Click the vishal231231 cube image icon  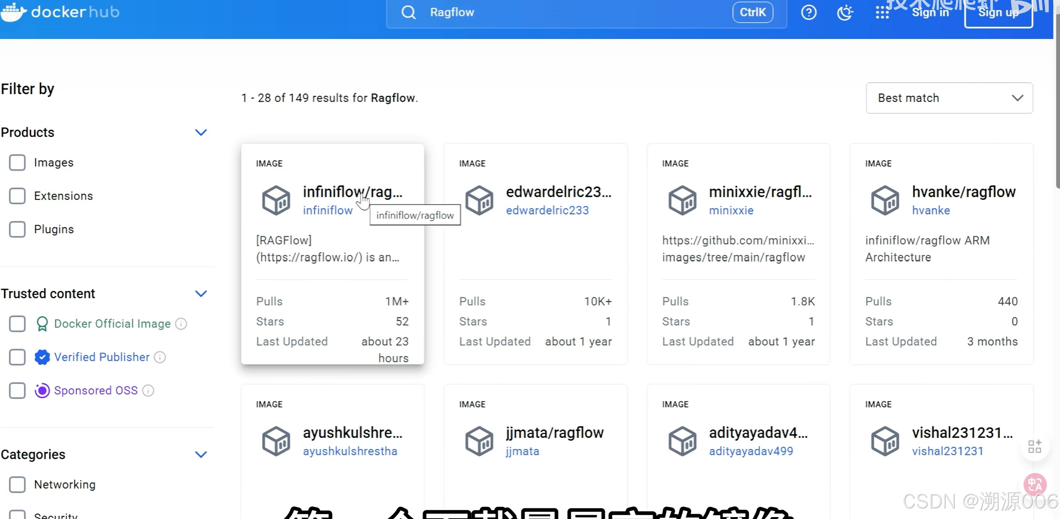885,441
